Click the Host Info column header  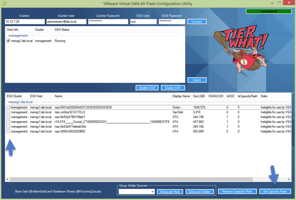tap(19, 30)
